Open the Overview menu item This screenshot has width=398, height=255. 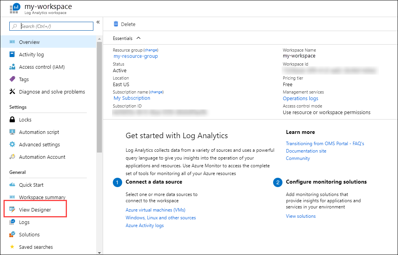(x=29, y=42)
